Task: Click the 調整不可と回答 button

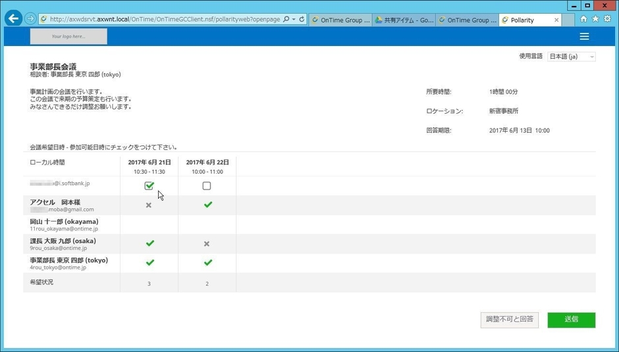Action: pyautogui.click(x=510, y=320)
